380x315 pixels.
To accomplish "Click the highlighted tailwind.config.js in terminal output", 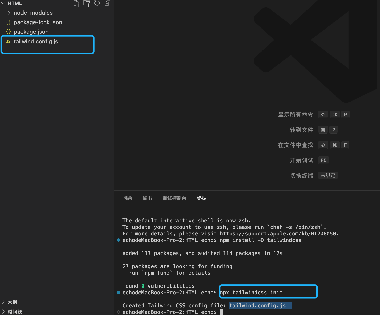I will click(x=258, y=306).
